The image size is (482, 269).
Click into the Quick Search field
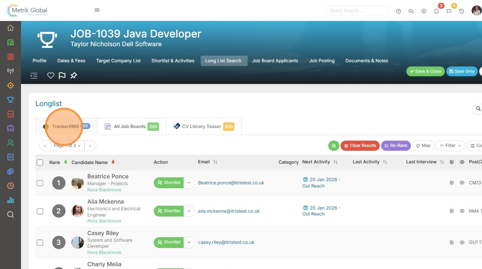(357, 10)
